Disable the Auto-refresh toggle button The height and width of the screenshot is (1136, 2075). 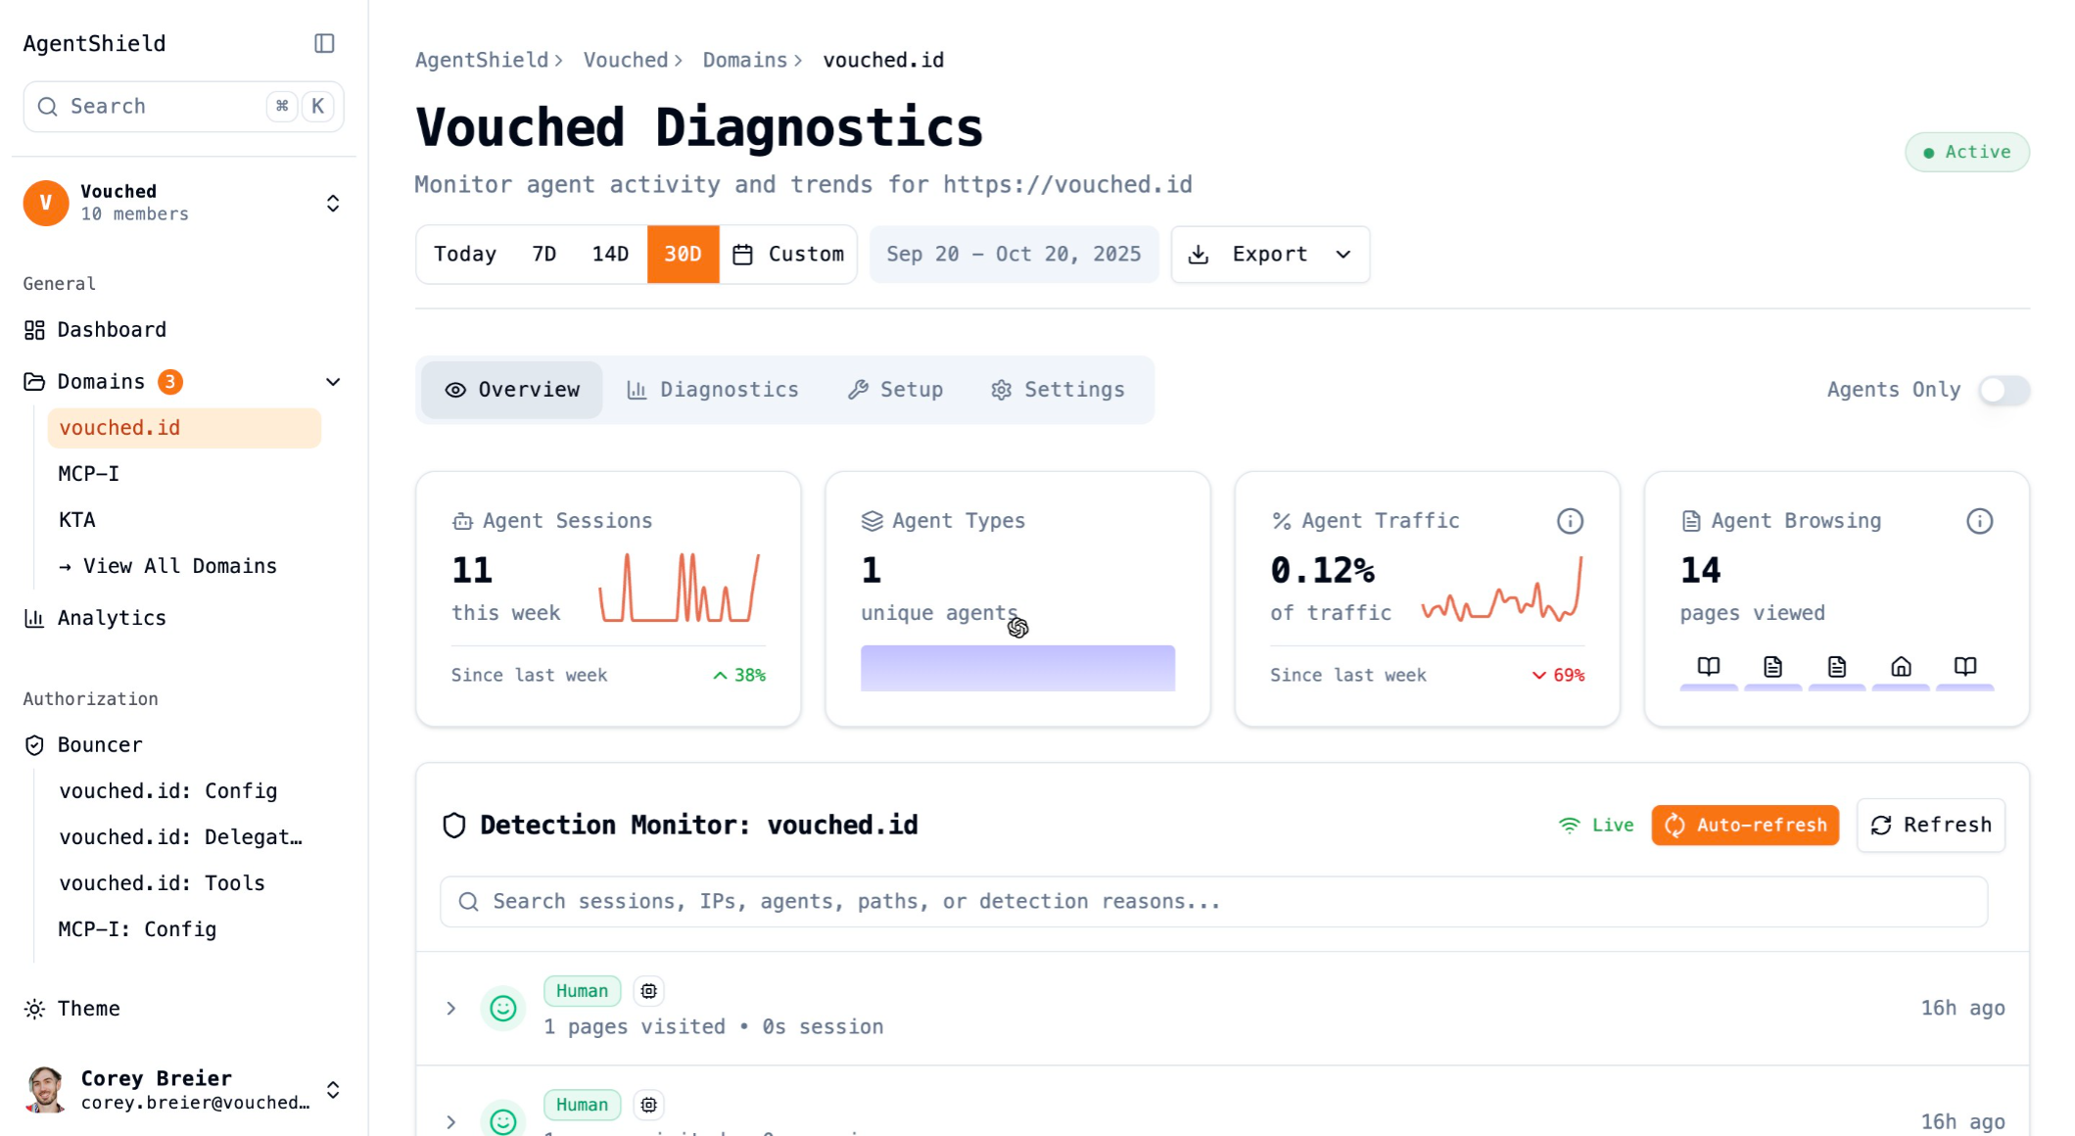(1744, 826)
